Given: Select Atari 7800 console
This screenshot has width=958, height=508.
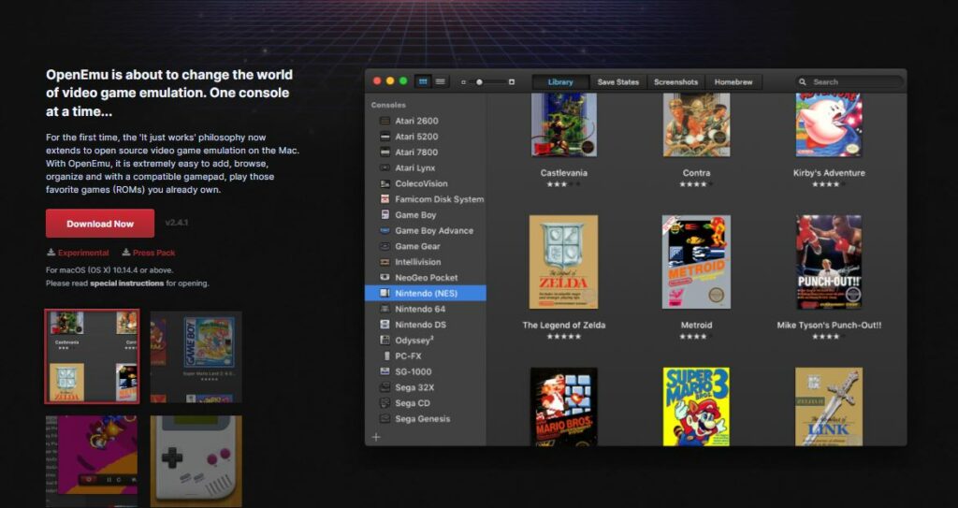Looking at the screenshot, I should (426, 152).
